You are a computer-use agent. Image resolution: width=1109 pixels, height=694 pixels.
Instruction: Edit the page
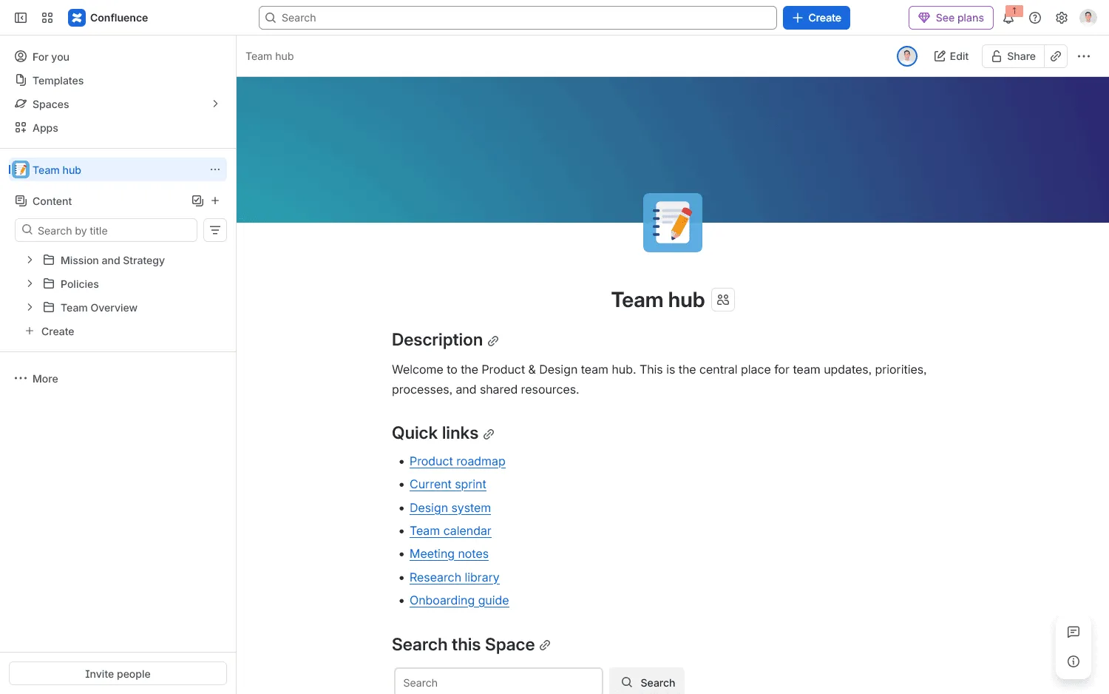tap(952, 56)
